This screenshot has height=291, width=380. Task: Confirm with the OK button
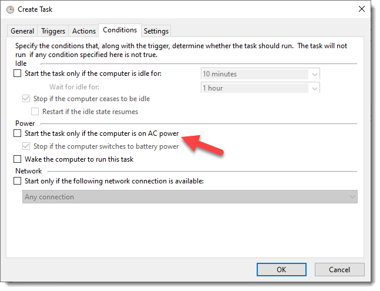281,270
